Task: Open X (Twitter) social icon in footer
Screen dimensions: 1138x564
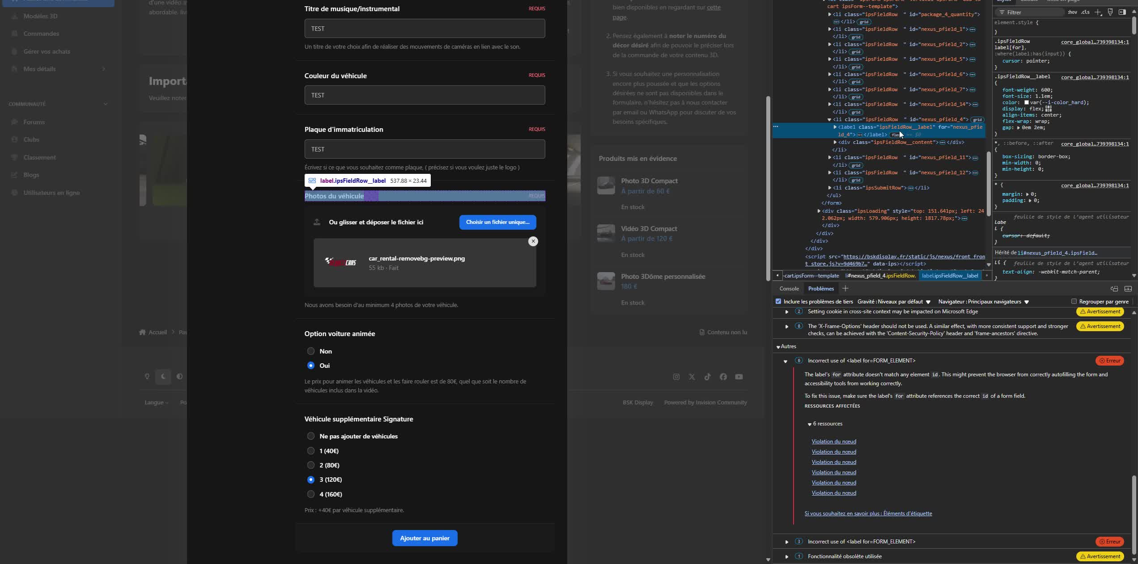Action: (692, 377)
